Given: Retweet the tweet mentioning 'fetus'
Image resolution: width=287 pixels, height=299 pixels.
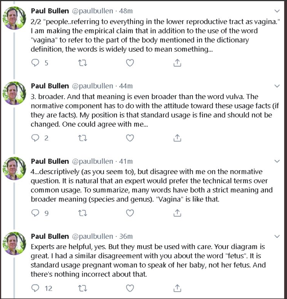Looking at the screenshot, I should 82,288.
